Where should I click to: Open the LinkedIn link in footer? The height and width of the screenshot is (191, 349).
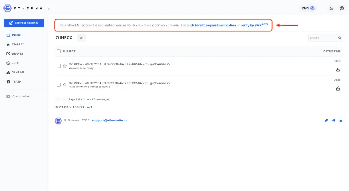pos(340,120)
